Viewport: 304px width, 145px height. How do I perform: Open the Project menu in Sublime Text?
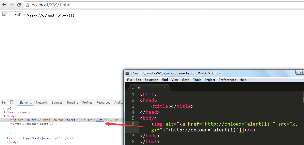click(x=210, y=80)
